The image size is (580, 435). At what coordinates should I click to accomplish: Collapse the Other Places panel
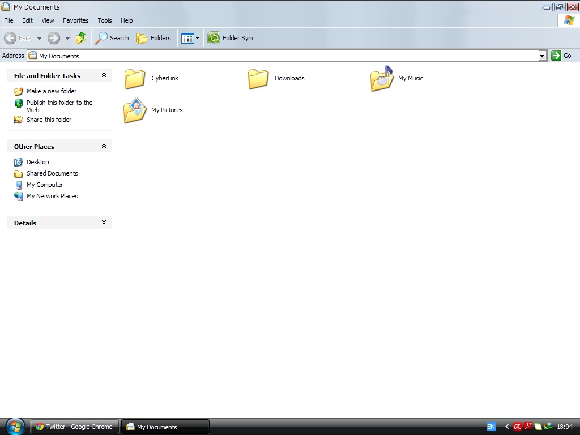(104, 146)
